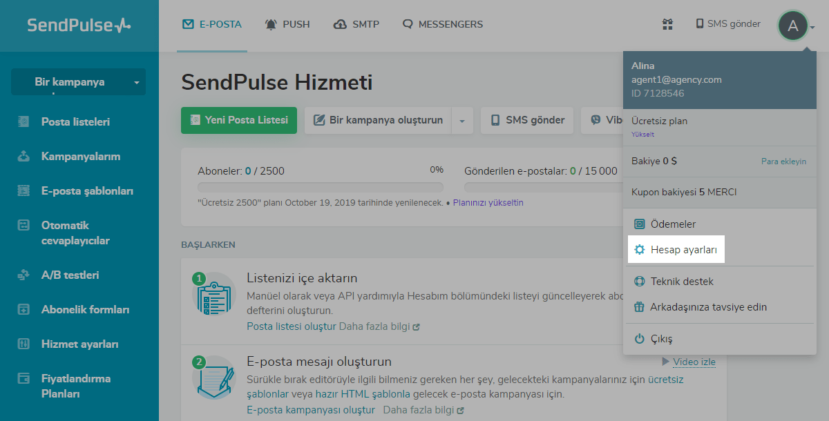Click the SMTP cloud icon
This screenshot has width=829, height=421.
click(340, 24)
